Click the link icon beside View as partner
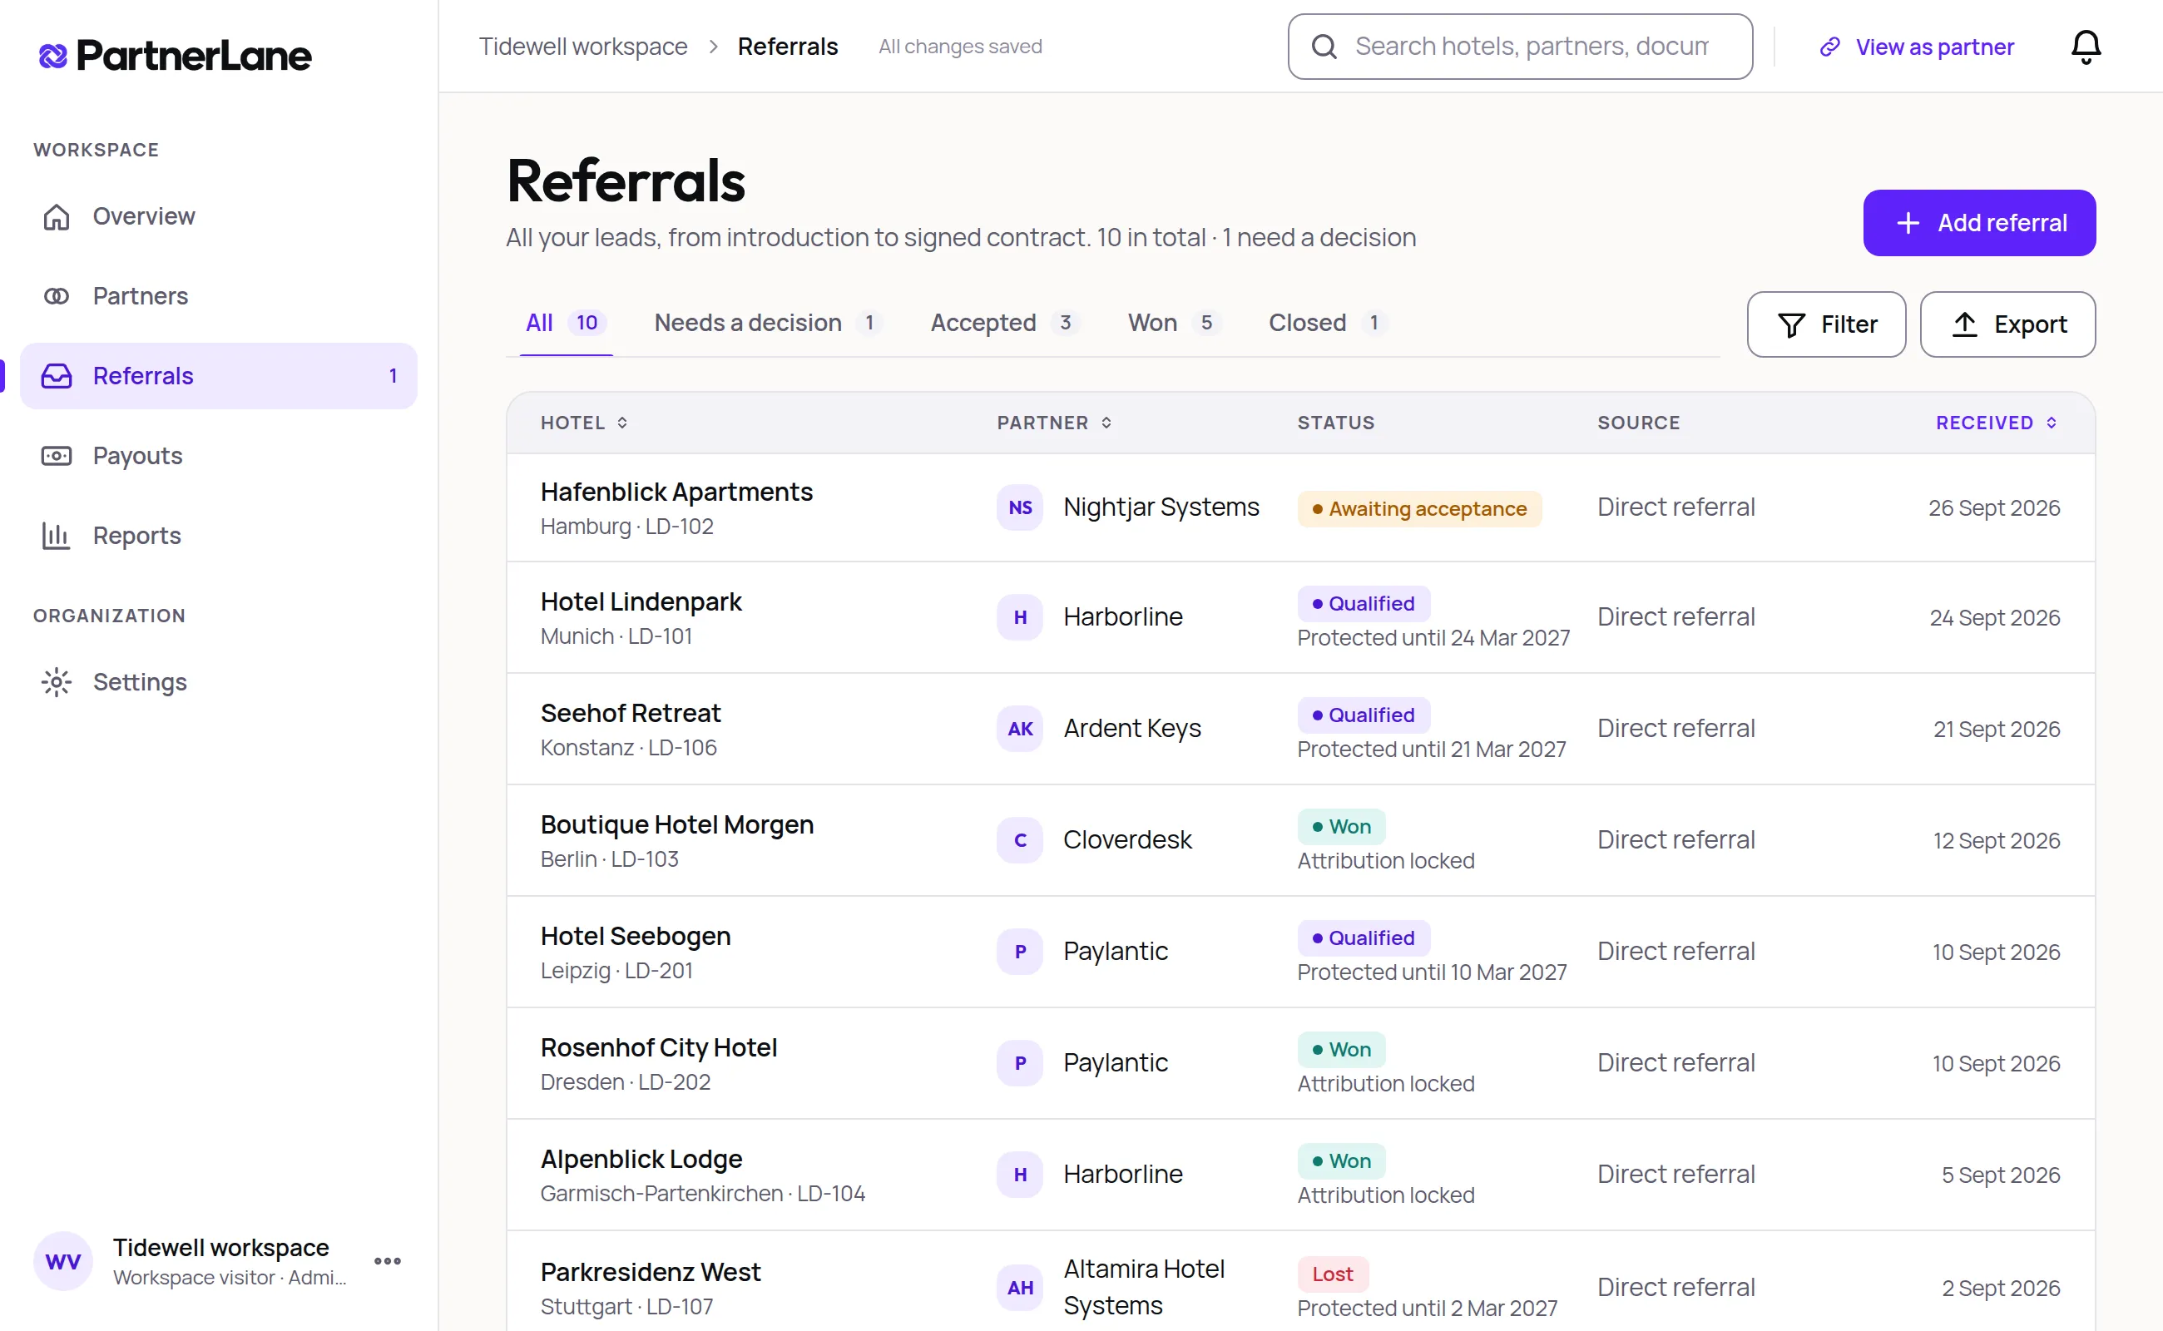The height and width of the screenshot is (1331, 2163). coord(1829,47)
